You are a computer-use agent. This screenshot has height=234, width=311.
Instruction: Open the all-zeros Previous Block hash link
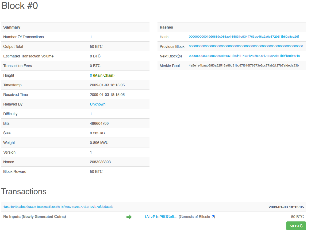[246, 46]
